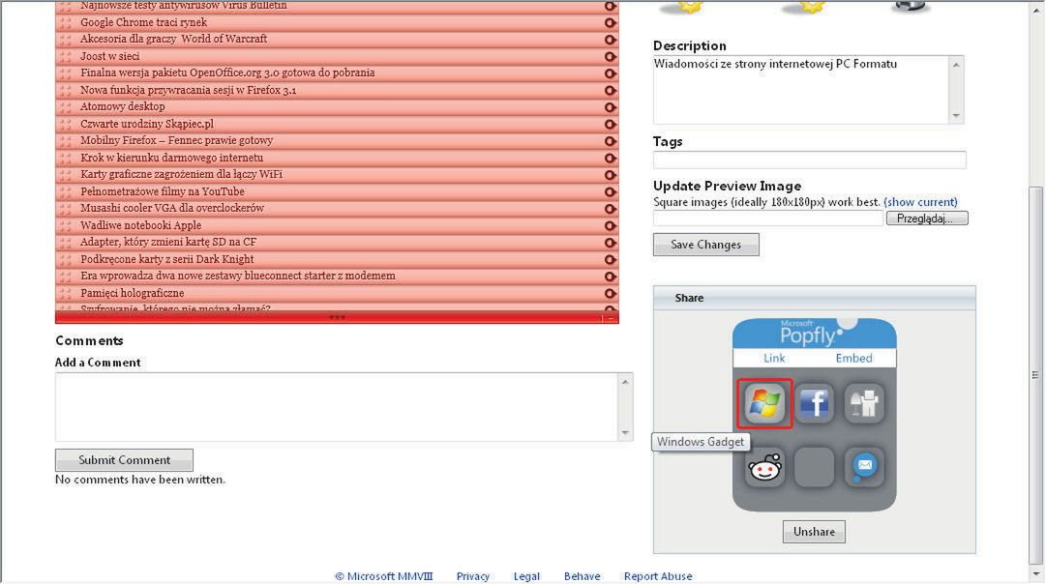The height and width of the screenshot is (584, 1046).
Task: Open headline Czwarte urodziny Skąpiec.pl
Action: click(x=147, y=124)
